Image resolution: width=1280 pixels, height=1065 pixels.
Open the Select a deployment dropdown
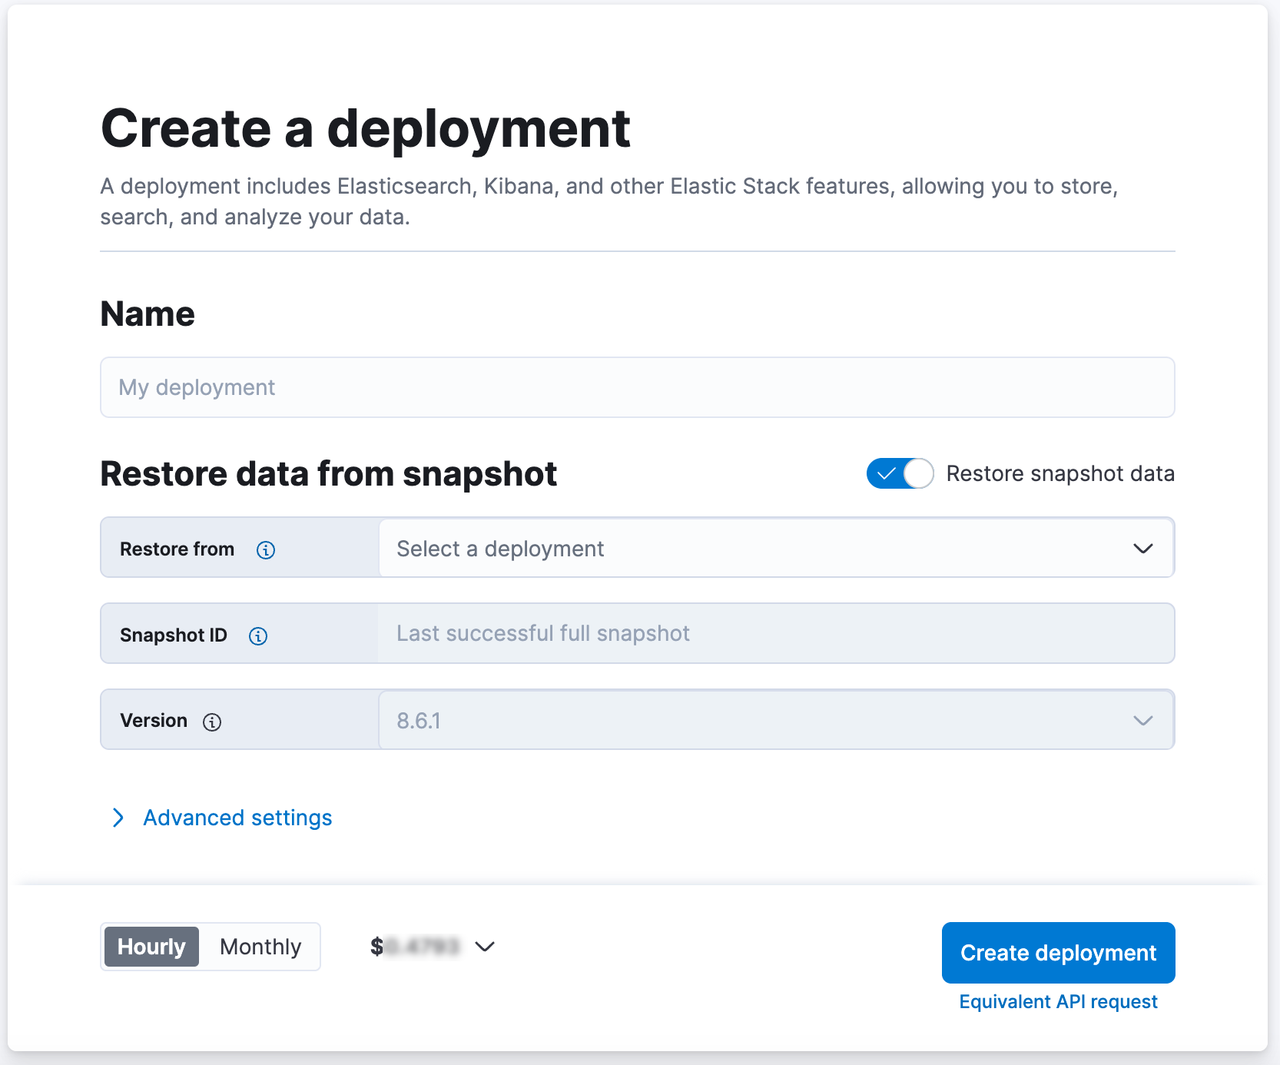point(776,549)
